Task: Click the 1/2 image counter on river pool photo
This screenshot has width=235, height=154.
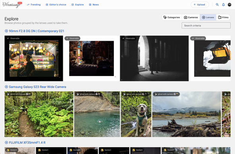Action: point(116,93)
